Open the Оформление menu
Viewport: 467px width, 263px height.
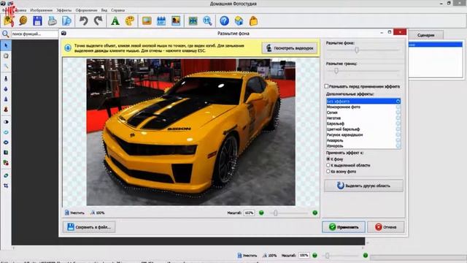(86, 10)
